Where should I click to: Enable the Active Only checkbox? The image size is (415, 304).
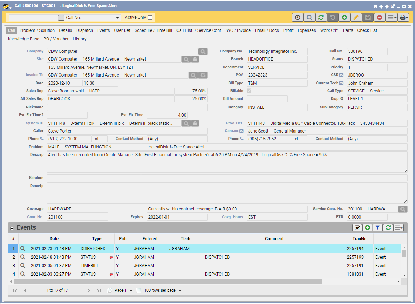pos(150,17)
